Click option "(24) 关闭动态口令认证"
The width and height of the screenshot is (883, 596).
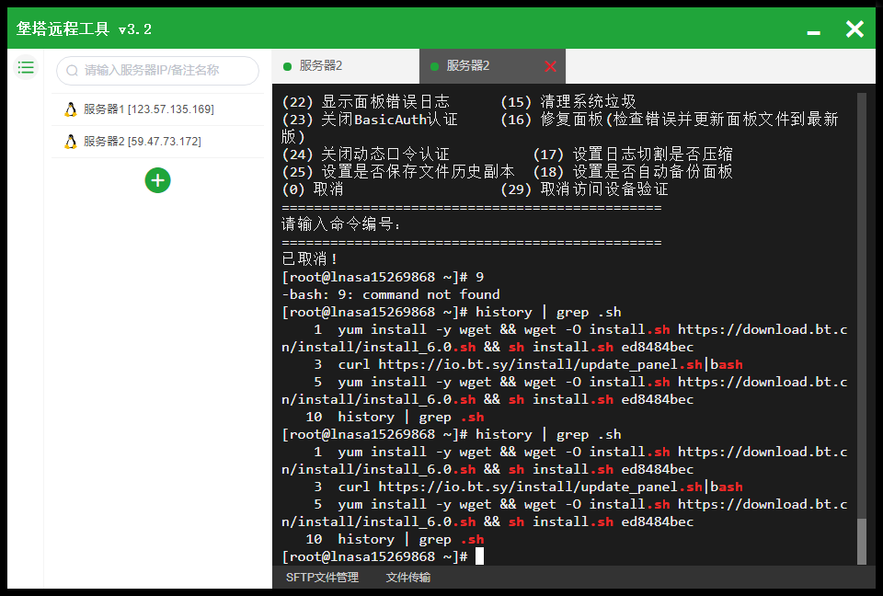[x=365, y=155]
